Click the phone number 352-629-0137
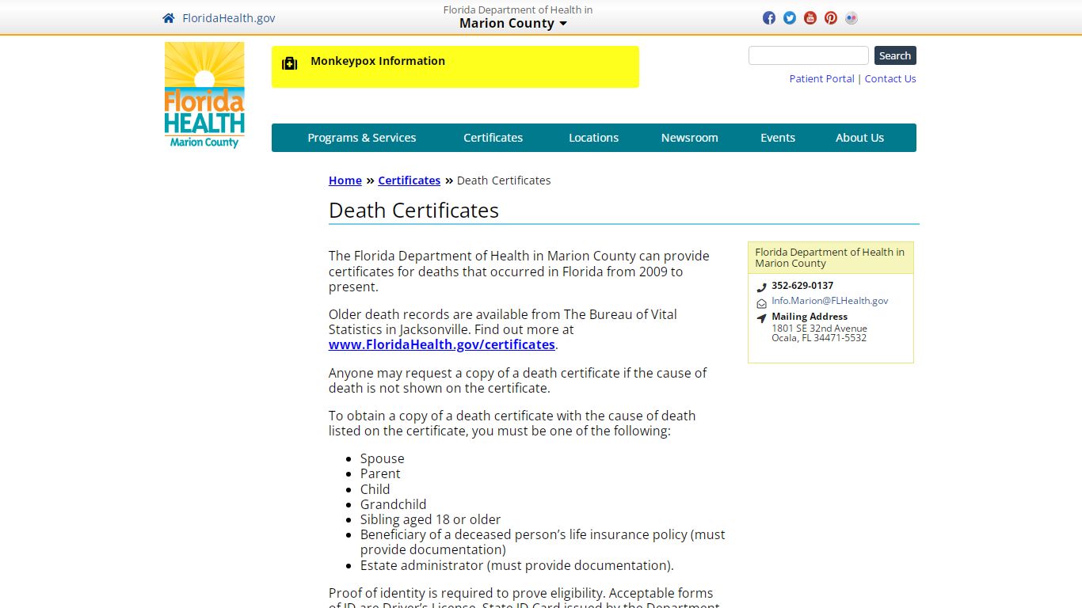The image size is (1082, 608). coord(802,286)
